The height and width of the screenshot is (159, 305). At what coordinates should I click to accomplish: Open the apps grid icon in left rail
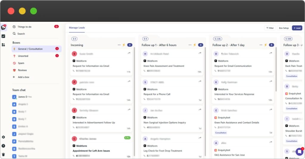[3, 45]
